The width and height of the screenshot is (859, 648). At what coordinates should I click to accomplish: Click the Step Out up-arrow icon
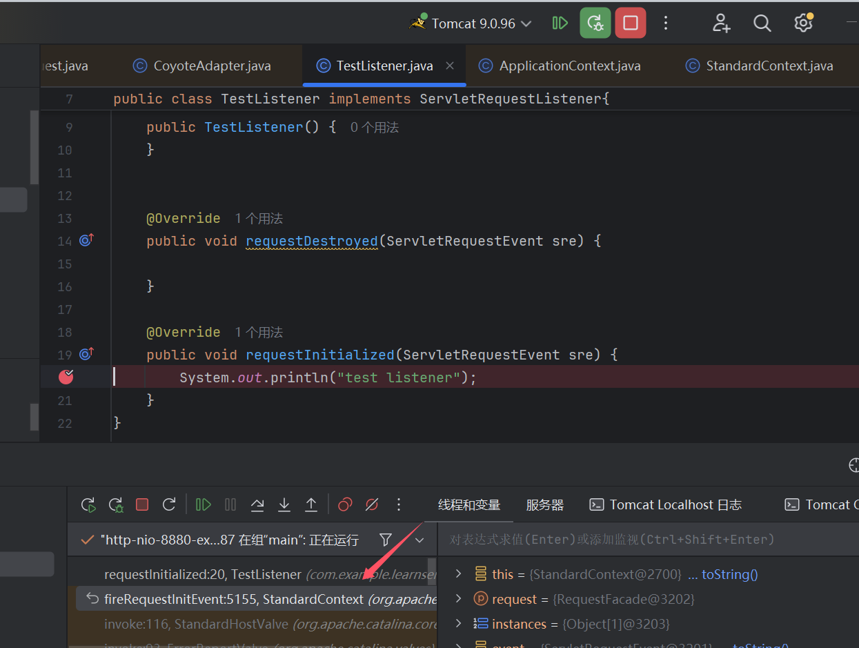tap(311, 504)
